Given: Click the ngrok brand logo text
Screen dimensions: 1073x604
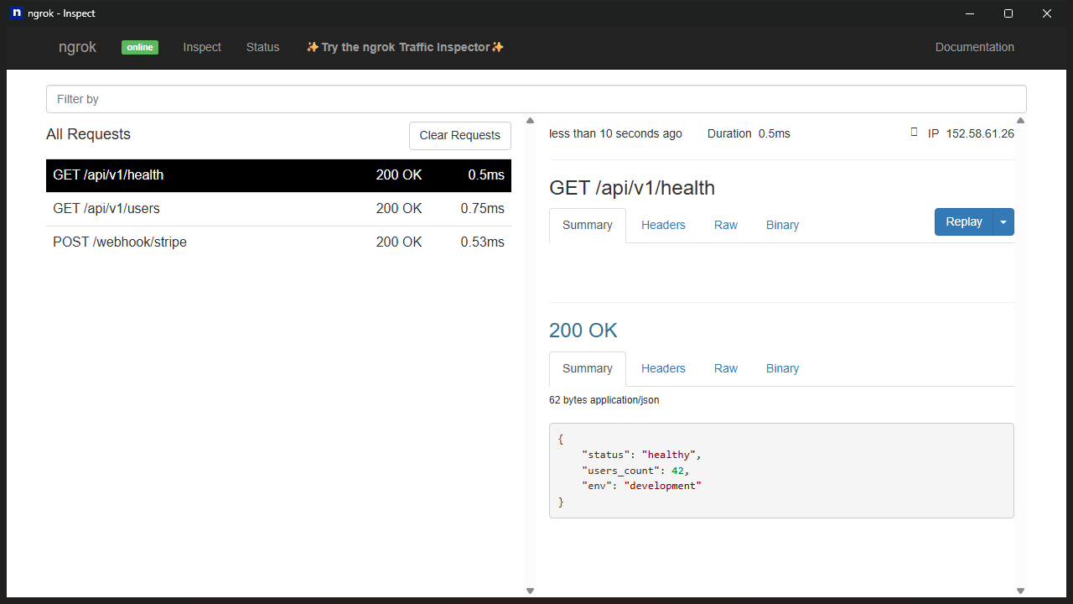Looking at the screenshot, I should pyautogui.click(x=77, y=47).
